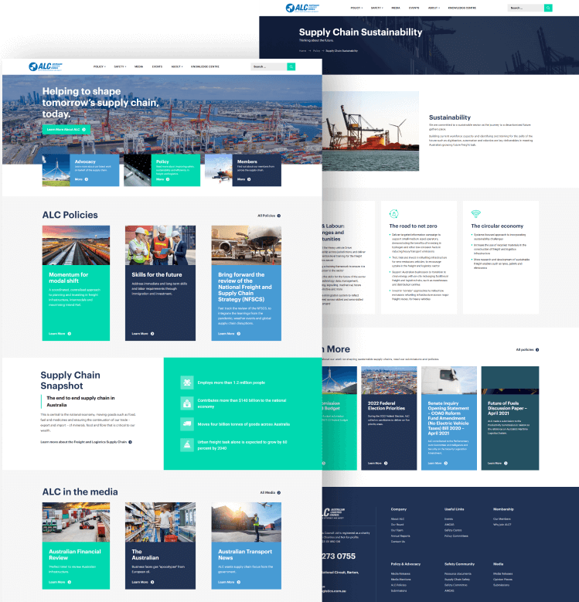The image size is (579, 602).
Task: Click Learn More on the NFSCS card
Action: [x=230, y=334]
